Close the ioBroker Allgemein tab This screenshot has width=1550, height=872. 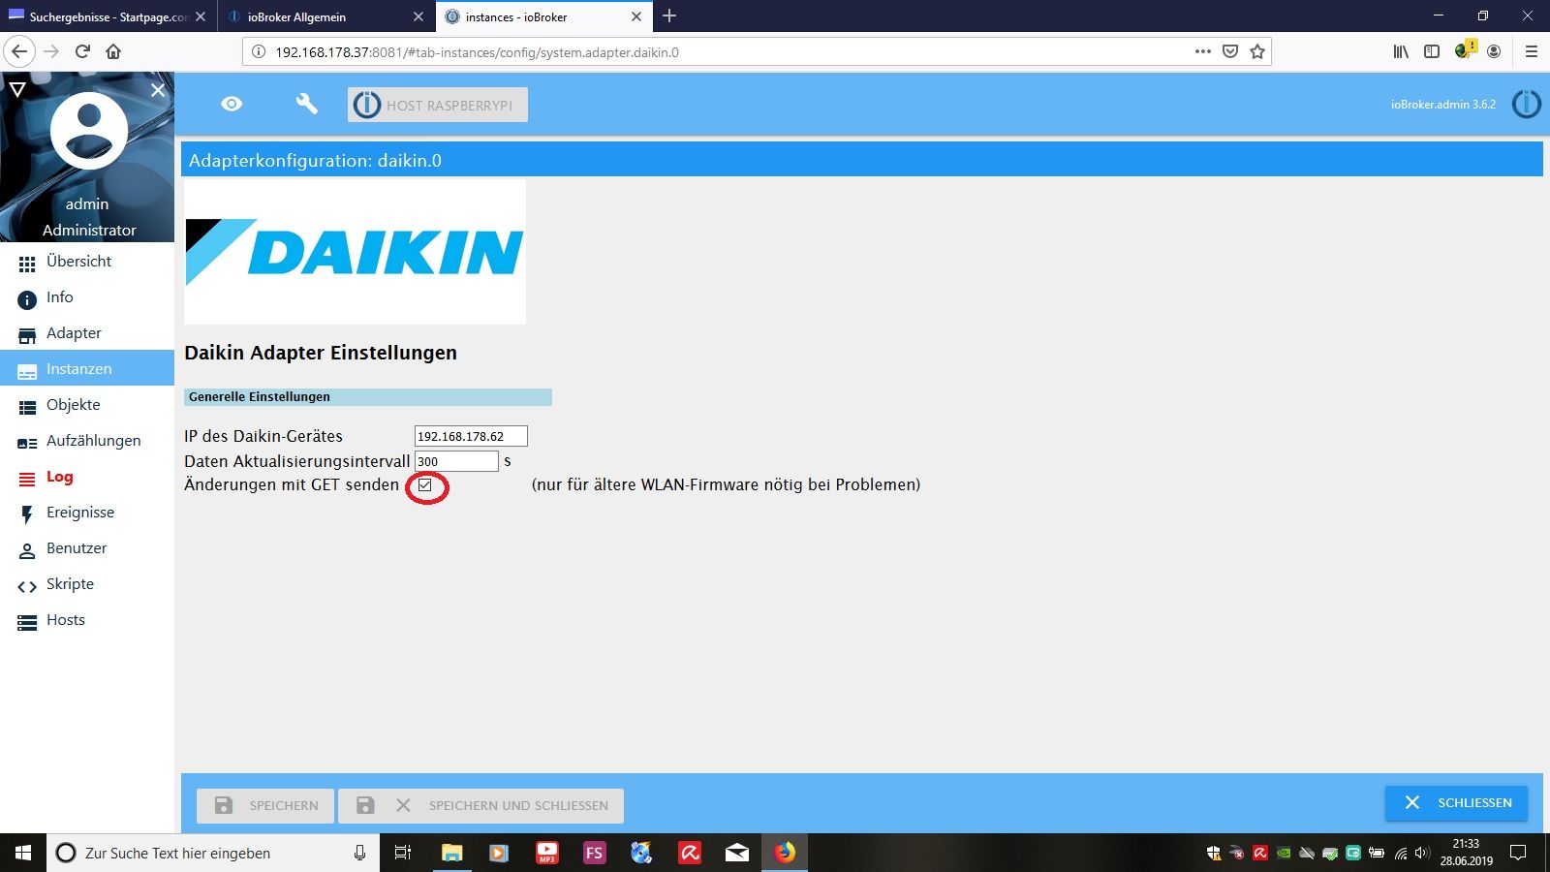click(418, 16)
